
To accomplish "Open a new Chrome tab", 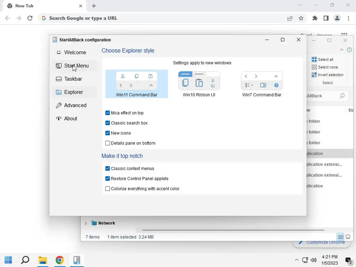I will 94,6.
